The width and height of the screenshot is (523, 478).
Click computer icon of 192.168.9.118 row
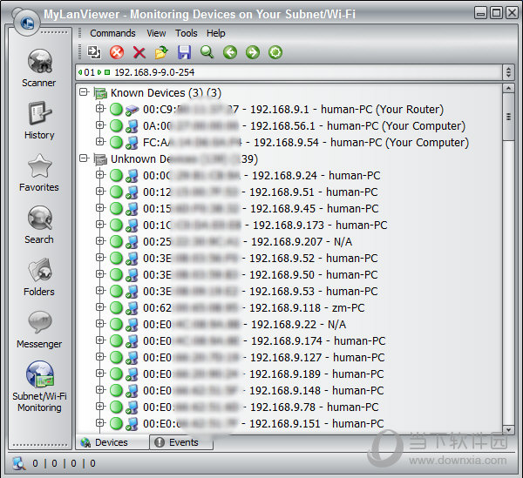point(132,308)
